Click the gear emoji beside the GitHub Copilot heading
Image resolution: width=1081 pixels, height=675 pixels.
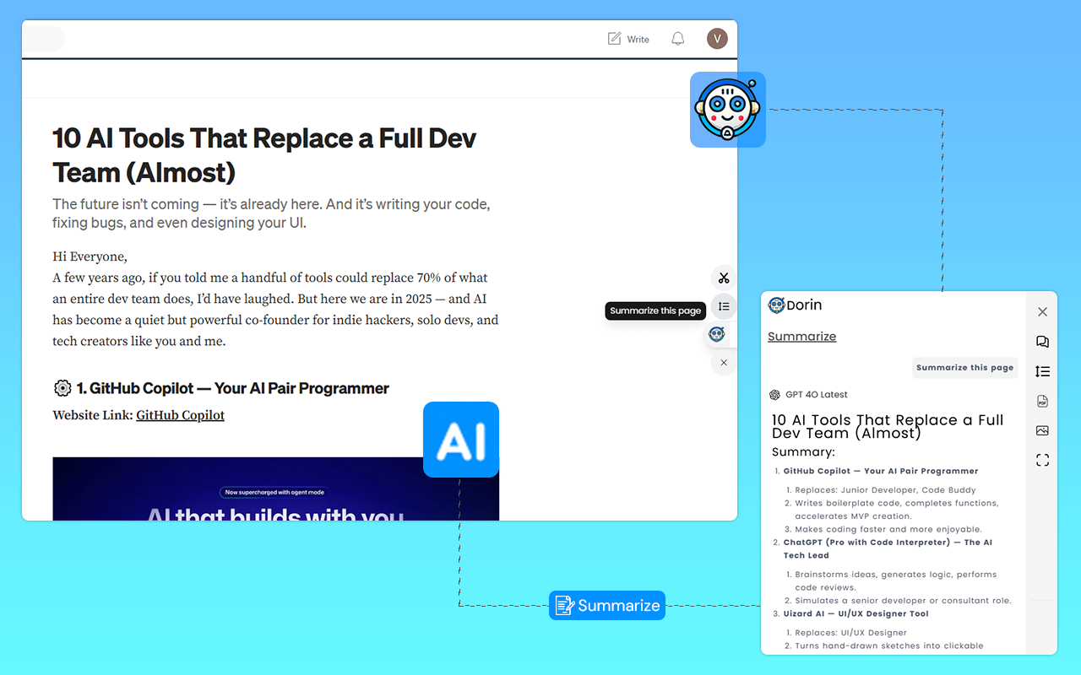coord(62,388)
